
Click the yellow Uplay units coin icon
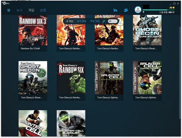[174, 8]
